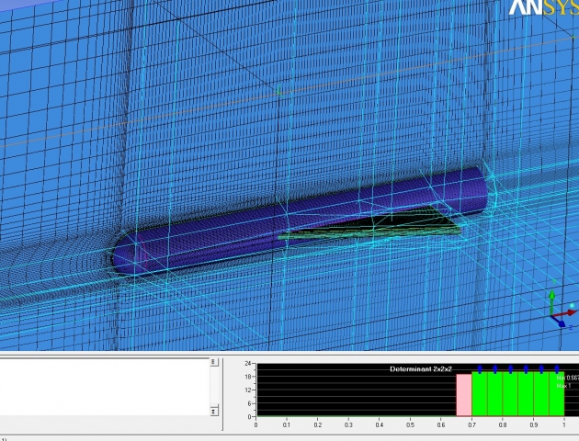Pick the green vertex point above the fuselage

(x=278, y=90)
